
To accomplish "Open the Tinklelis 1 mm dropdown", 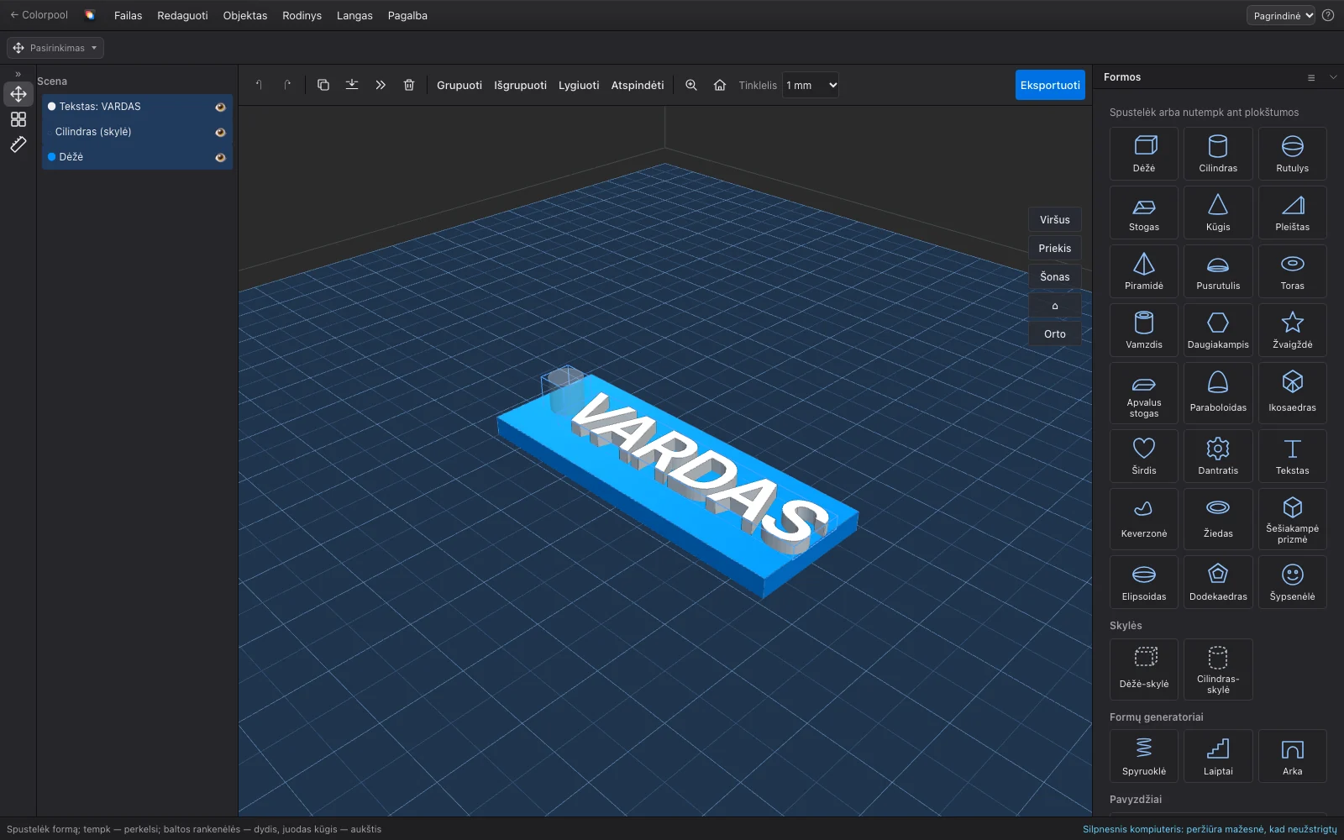I will tap(811, 85).
